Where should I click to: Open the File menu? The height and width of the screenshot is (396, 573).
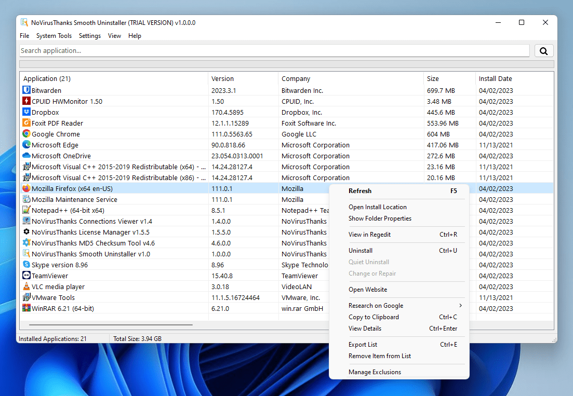click(x=24, y=36)
